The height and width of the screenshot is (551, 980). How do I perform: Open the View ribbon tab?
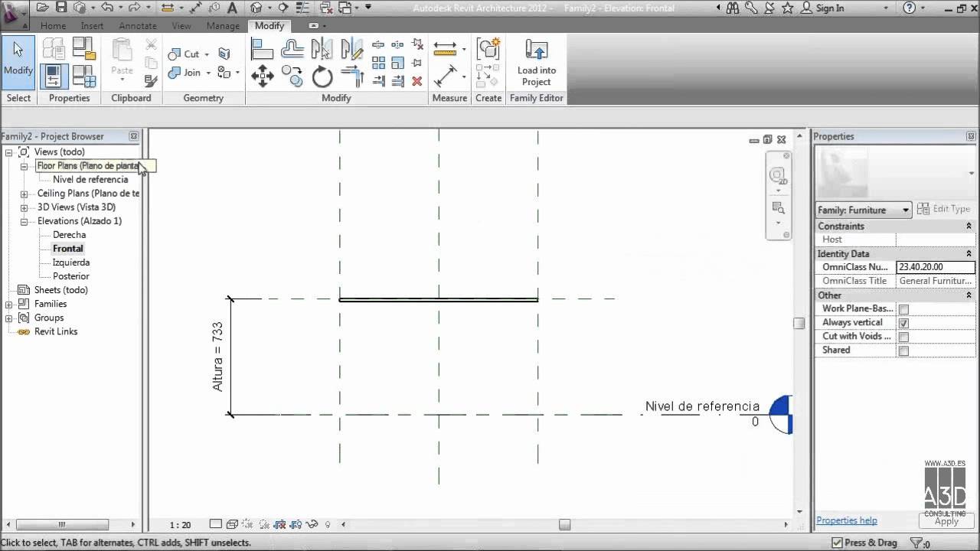[x=181, y=26]
